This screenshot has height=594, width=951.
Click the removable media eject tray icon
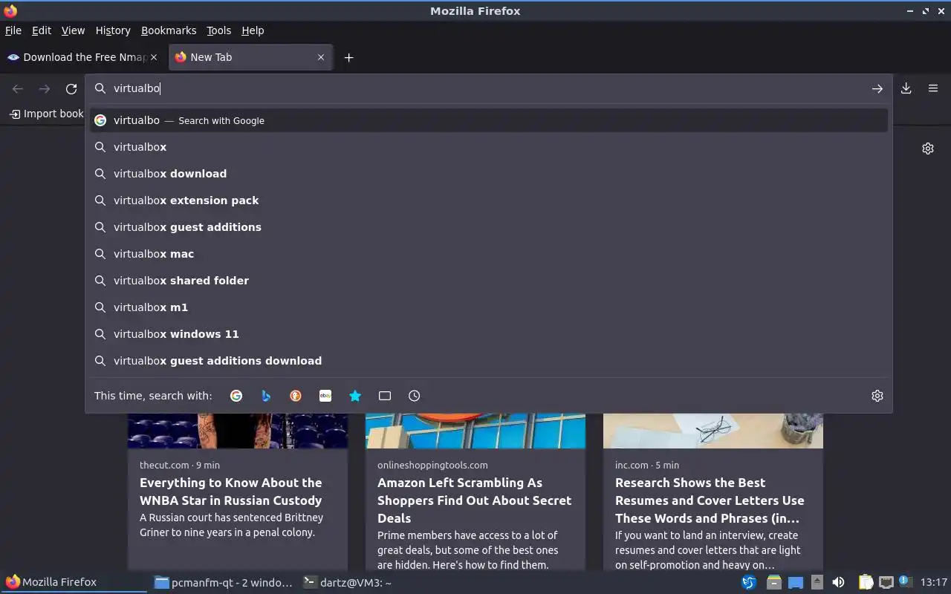click(x=817, y=582)
